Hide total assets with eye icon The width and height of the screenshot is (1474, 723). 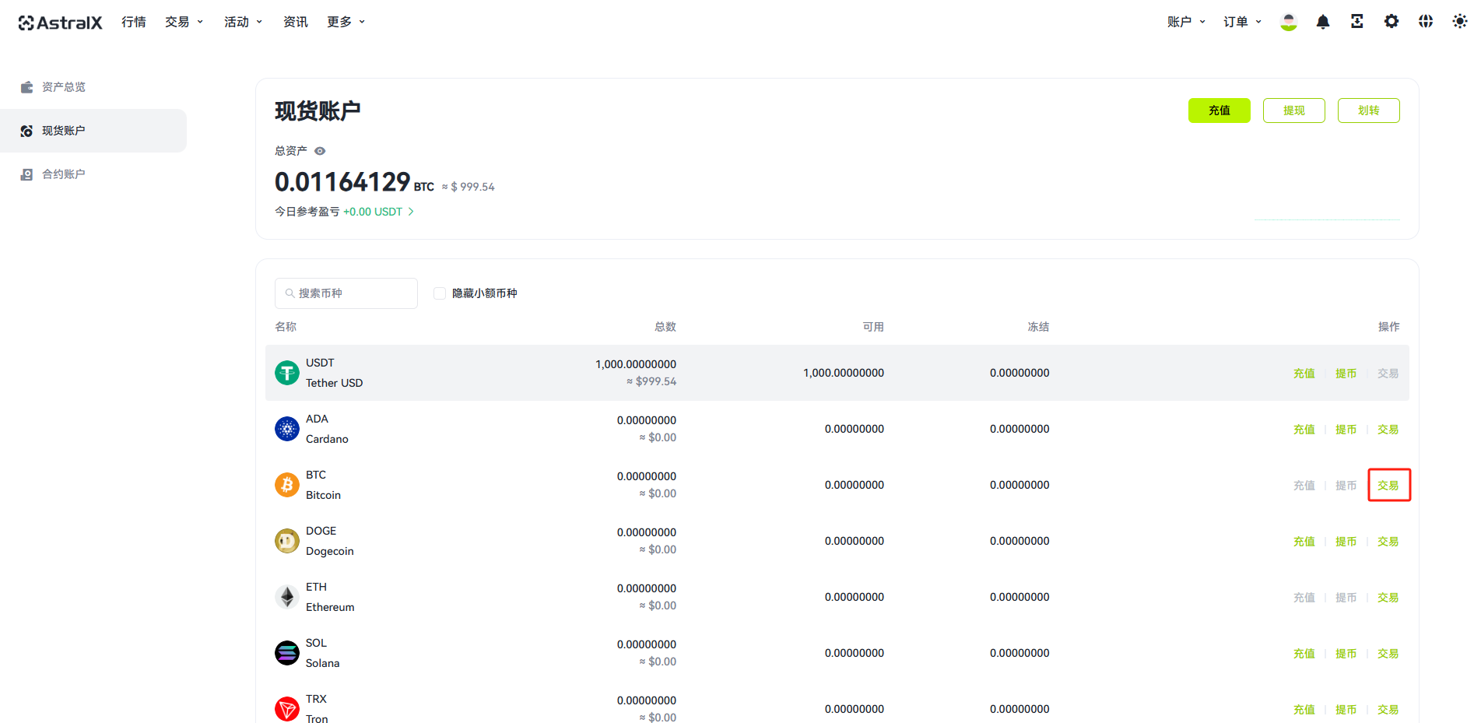[320, 151]
